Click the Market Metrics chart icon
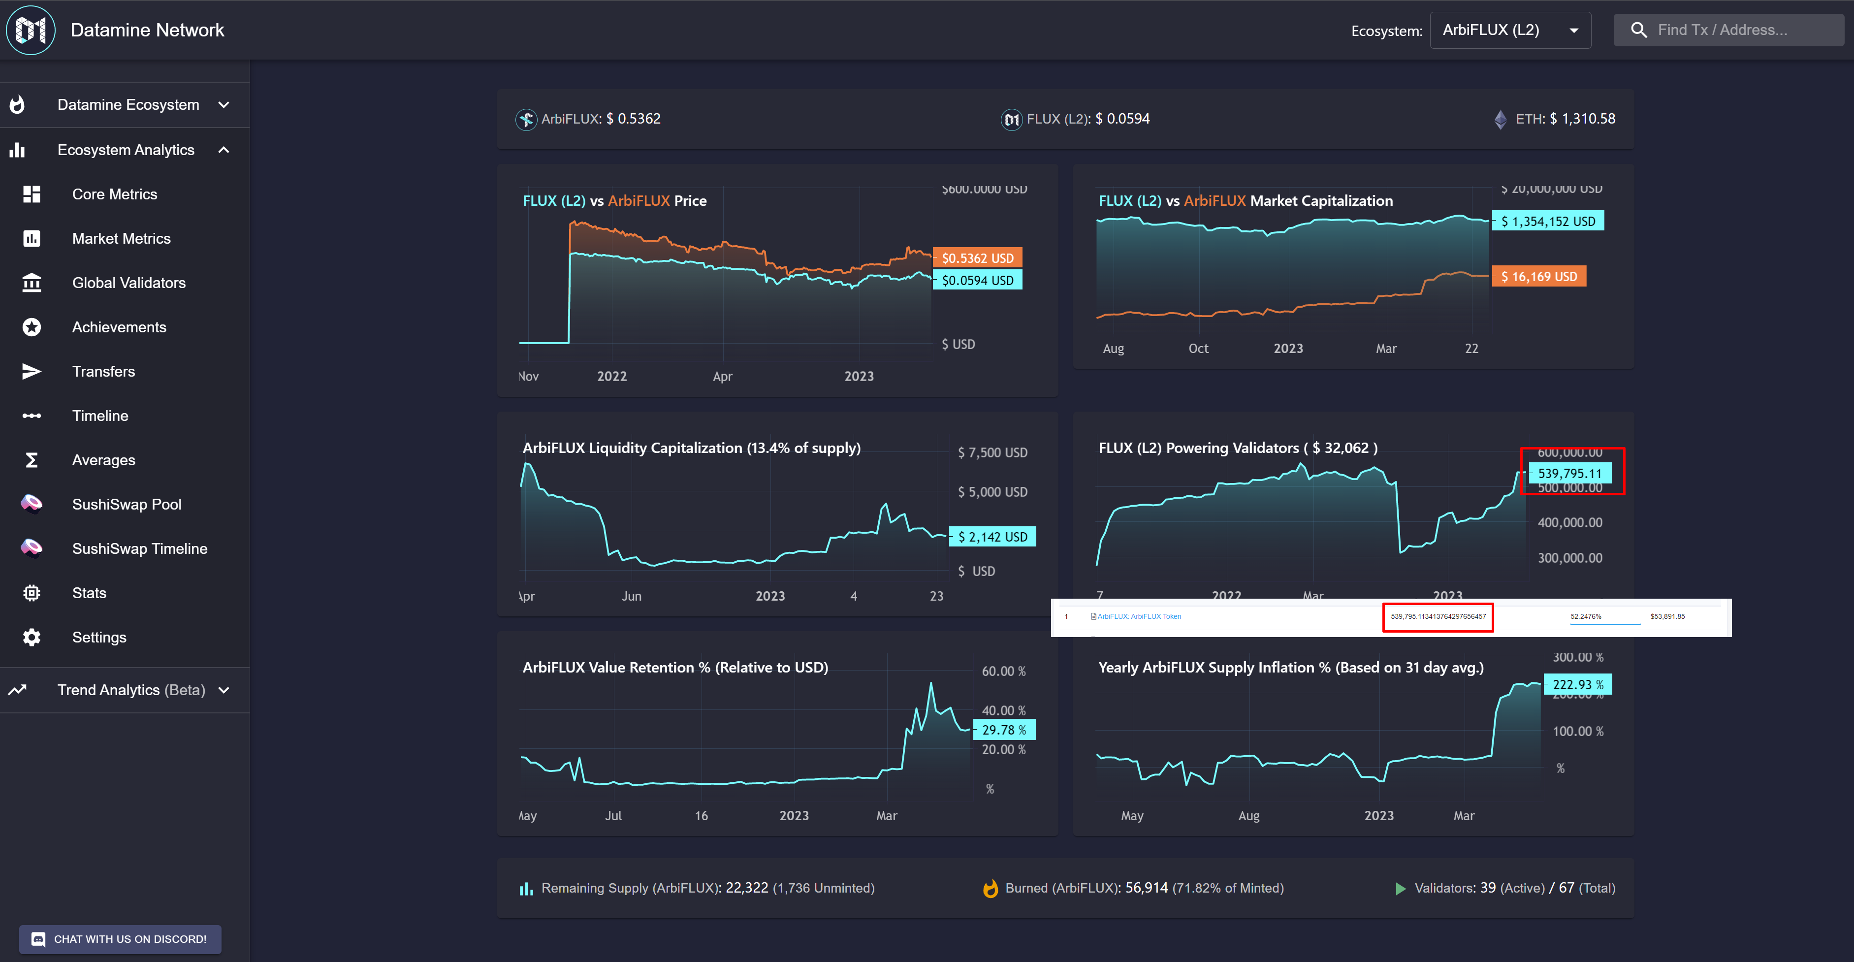The height and width of the screenshot is (962, 1854). click(x=32, y=238)
